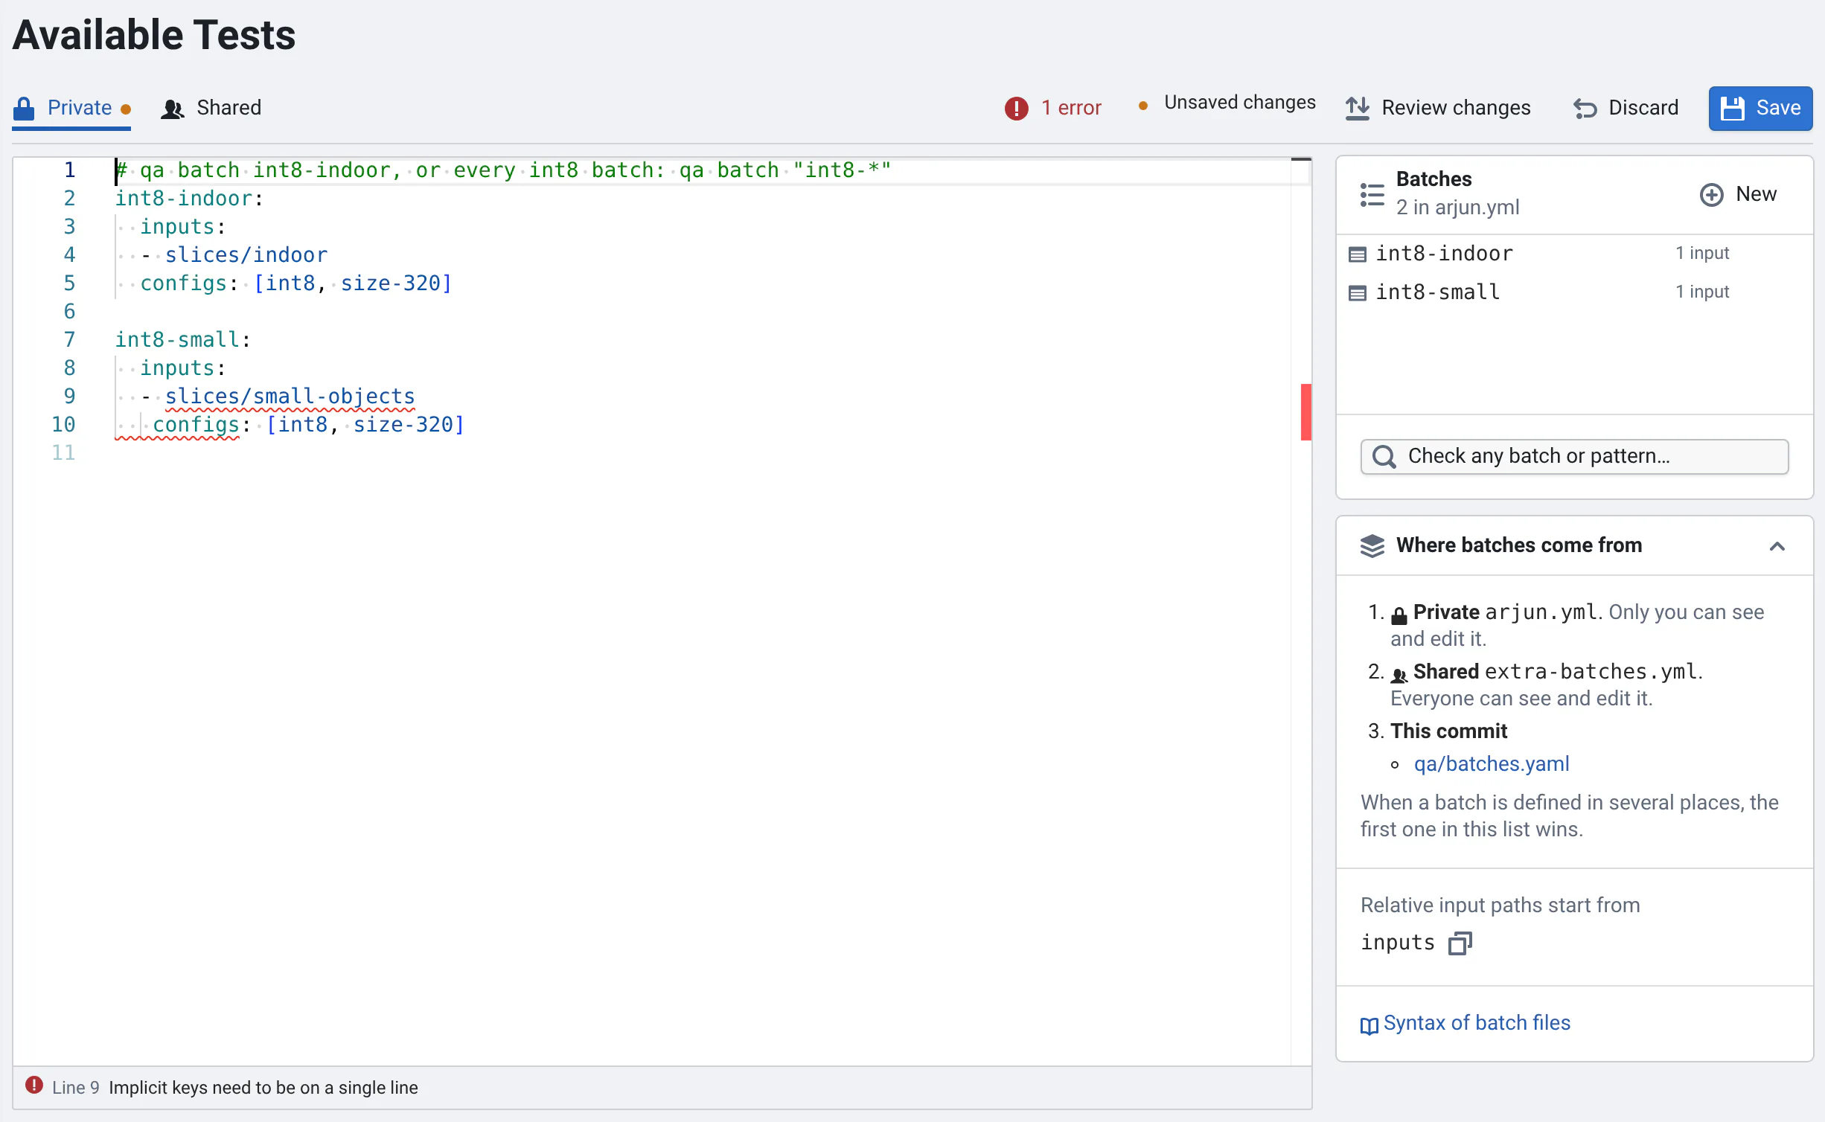Switch to the Shared tab
1825x1122 pixels.
pyautogui.click(x=211, y=108)
